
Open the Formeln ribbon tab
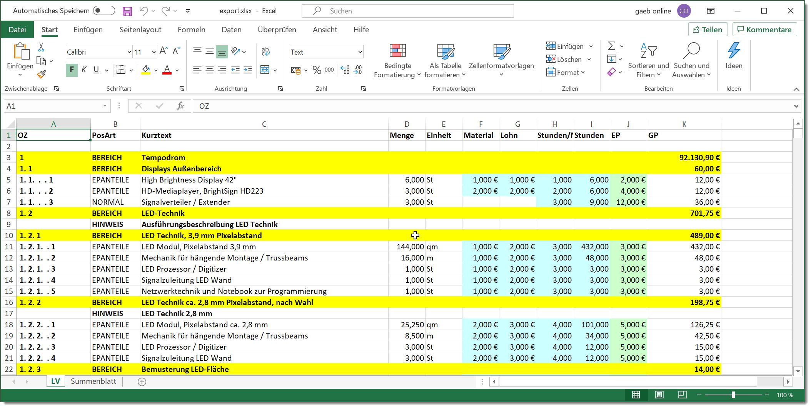[x=191, y=30]
